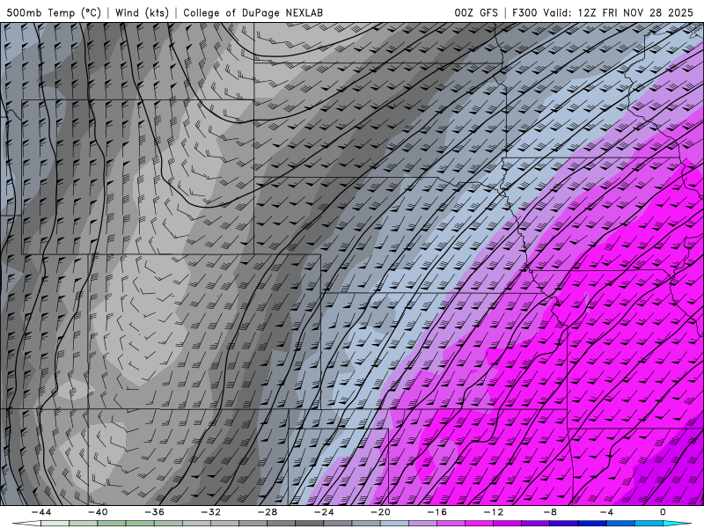Click the 'College of DuPage NEXLAB' credit
Screen dimensions: 704x528
pos(253,12)
